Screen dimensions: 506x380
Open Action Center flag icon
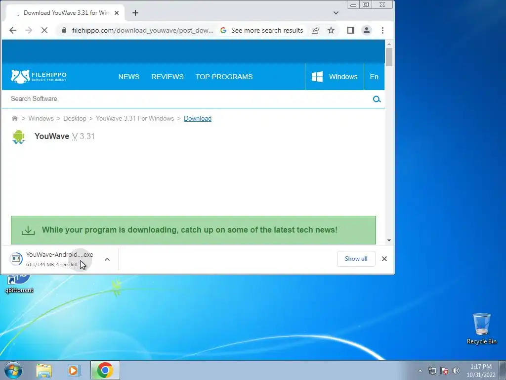click(444, 371)
